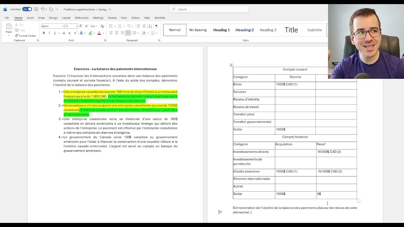Open the Antidote tab
The width and height of the screenshot is (404, 227).
click(x=160, y=18)
